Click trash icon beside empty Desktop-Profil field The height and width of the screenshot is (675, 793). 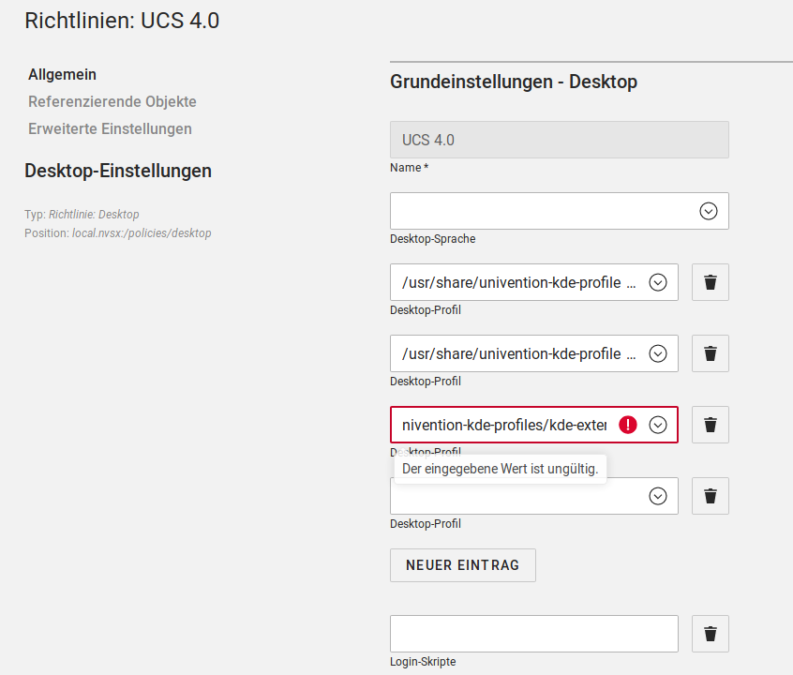[710, 496]
